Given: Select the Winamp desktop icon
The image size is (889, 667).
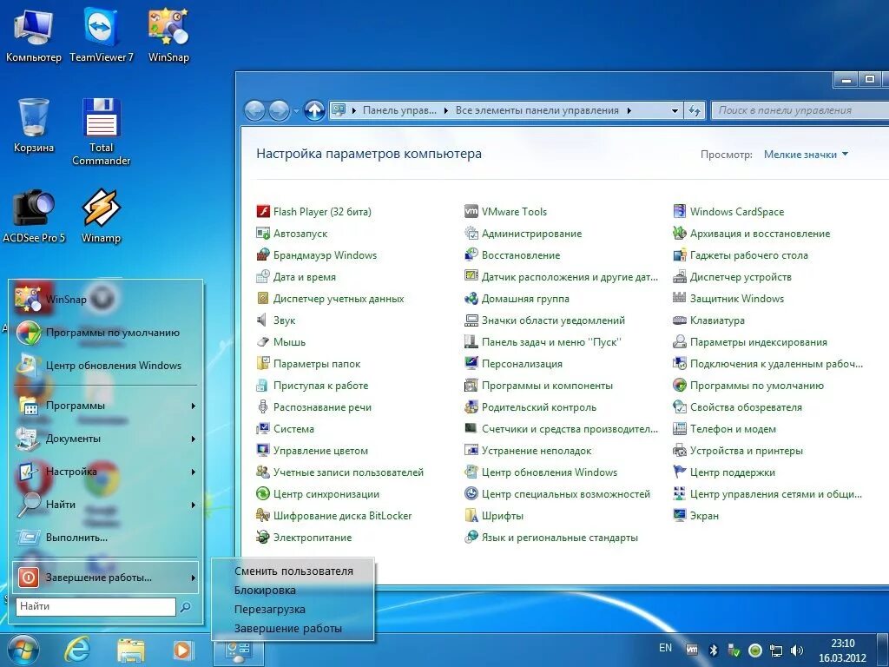Looking at the screenshot, I should pyautogui.click(x=101, y=215).
